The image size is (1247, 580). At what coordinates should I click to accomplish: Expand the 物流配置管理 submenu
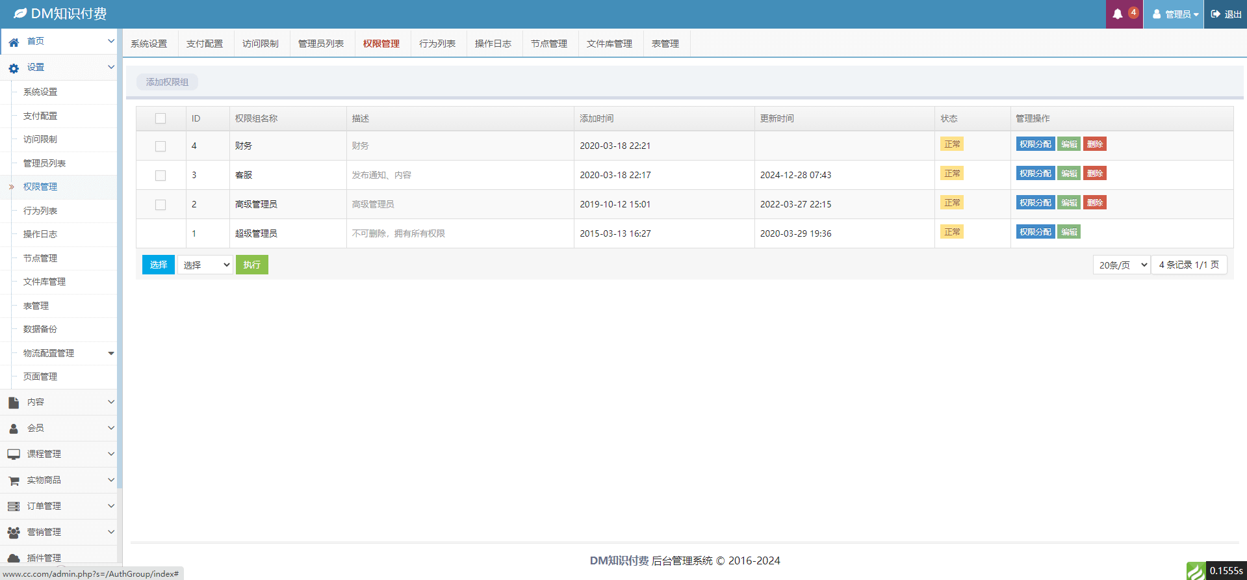(x=111, y=353)
